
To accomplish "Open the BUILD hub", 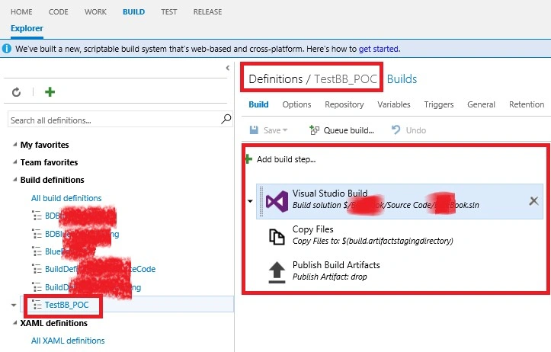I will 133,12.
